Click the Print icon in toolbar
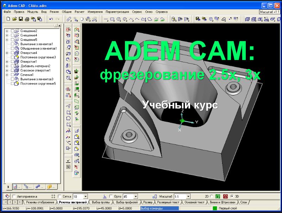Image resolution: width=282 pixels, height=213 pixels. click(x=27, y=19)
